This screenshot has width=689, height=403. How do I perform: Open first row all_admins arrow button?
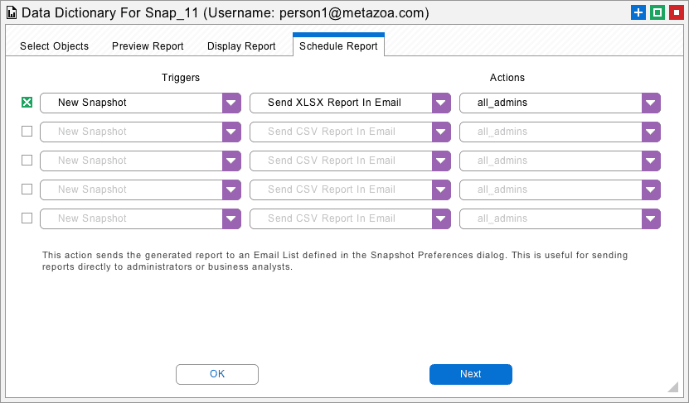[651, 103]
